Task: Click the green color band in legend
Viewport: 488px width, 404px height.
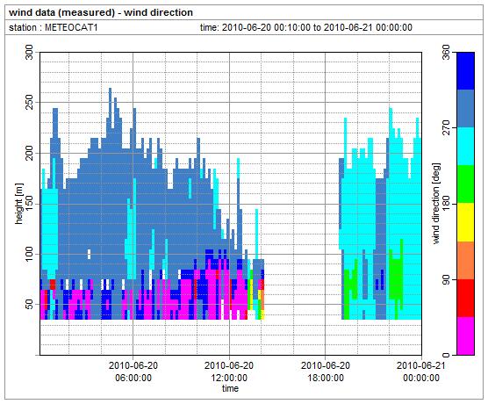Action: tap(465, 184)
